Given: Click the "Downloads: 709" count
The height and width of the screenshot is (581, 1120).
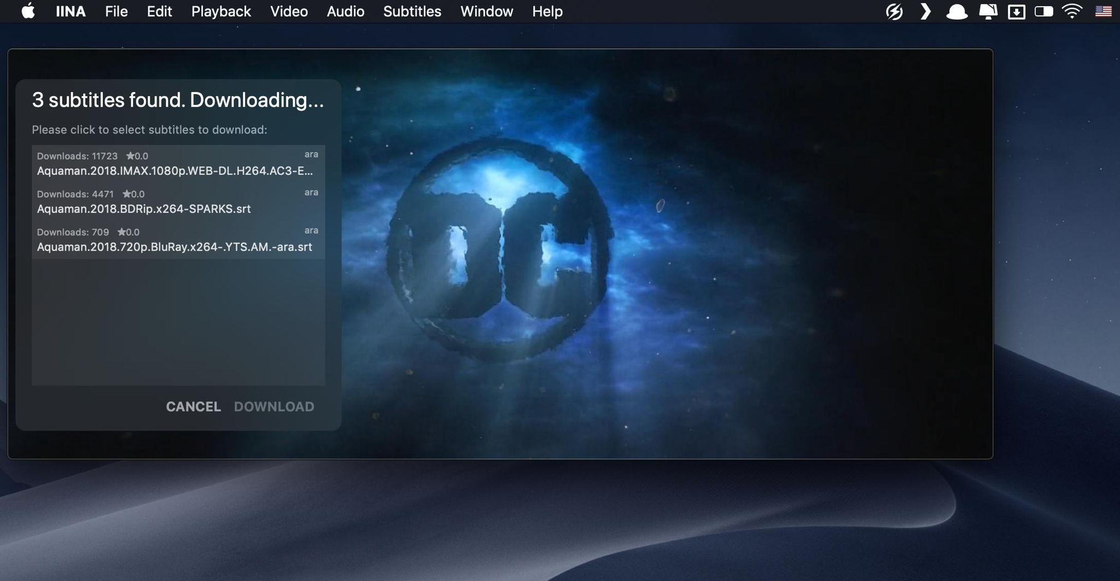Looking at the screenshot, I should click(x=73, y=232).
